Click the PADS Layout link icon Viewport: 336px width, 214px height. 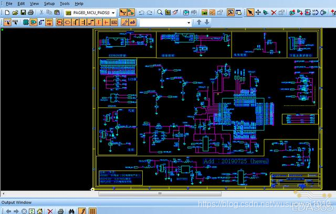204,13
